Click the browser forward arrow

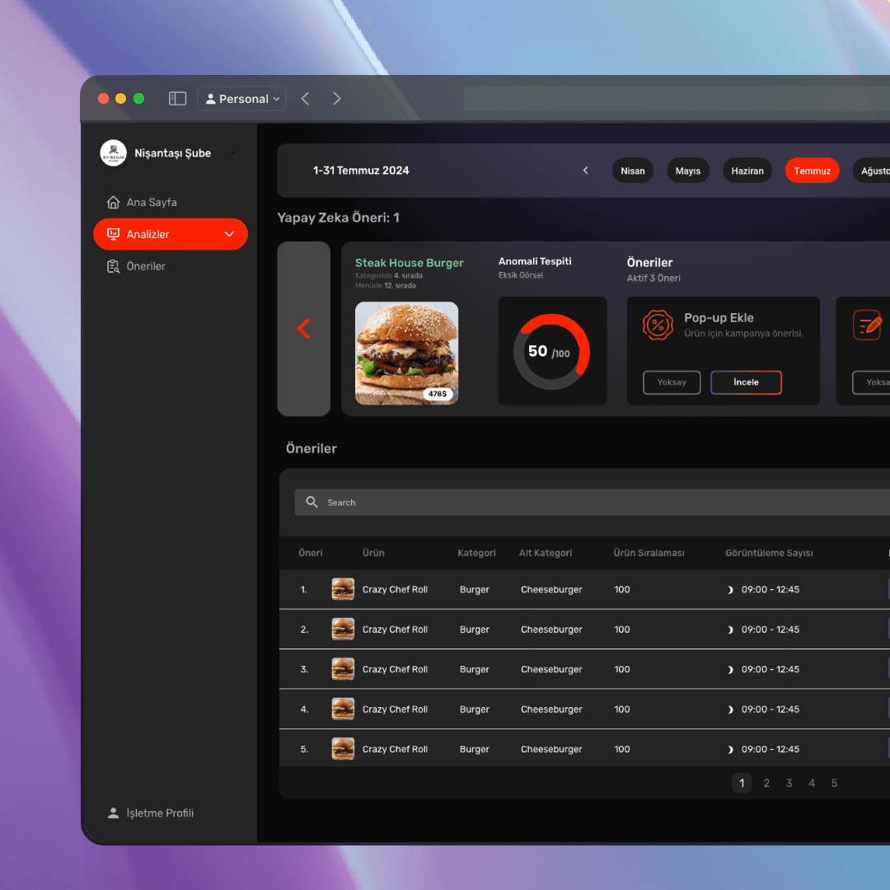[336, 99]
